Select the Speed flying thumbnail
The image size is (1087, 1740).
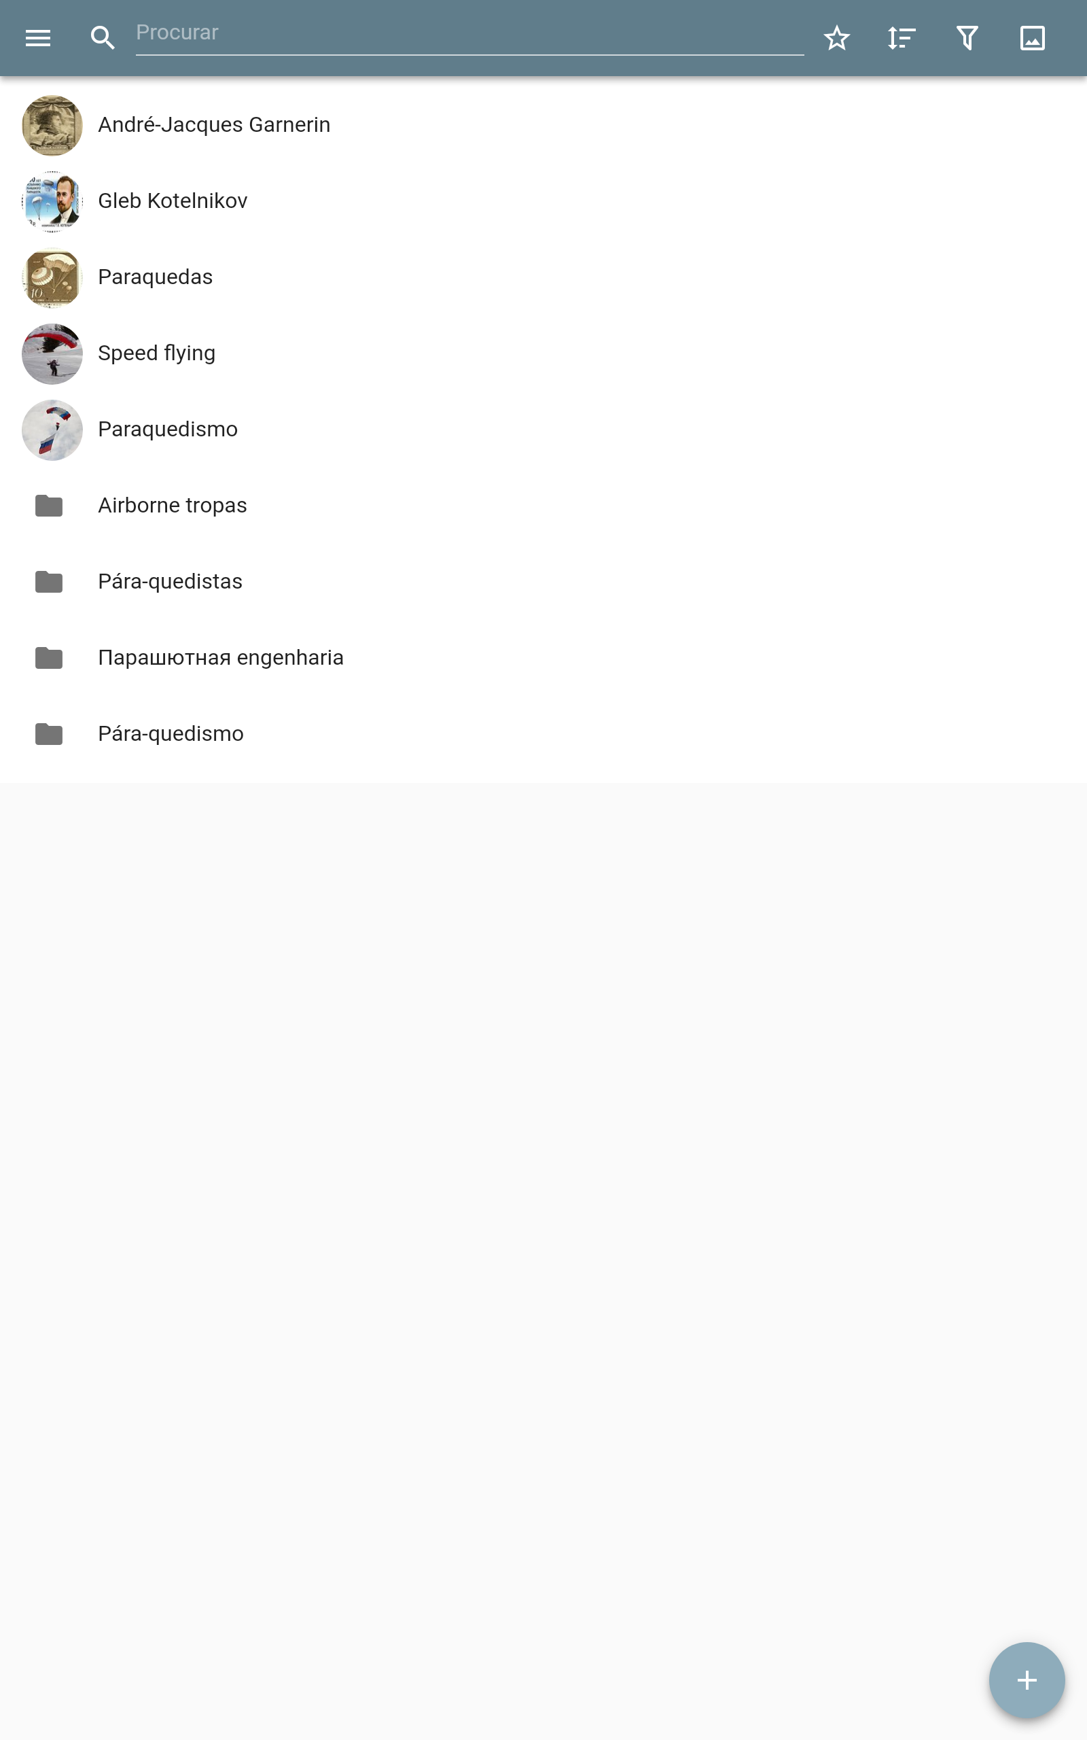pyautogui.click(x=52, y=353)
